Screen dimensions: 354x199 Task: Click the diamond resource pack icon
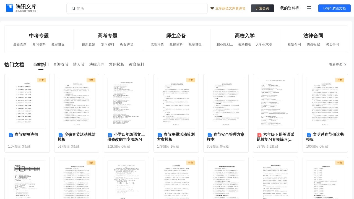pos(212,8)
